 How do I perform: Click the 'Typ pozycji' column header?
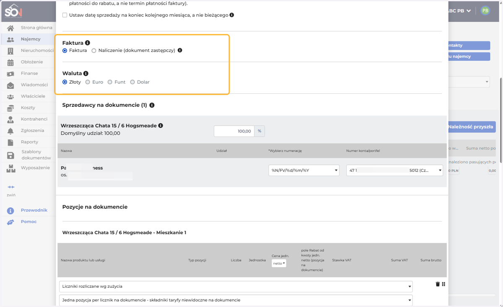197,260
